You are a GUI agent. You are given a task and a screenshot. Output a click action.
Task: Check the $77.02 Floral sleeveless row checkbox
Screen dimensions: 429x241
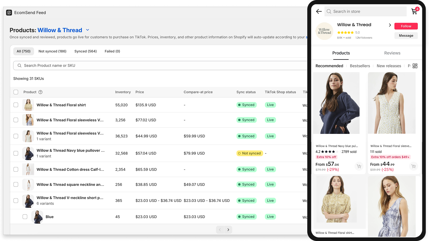coord(16,120)
